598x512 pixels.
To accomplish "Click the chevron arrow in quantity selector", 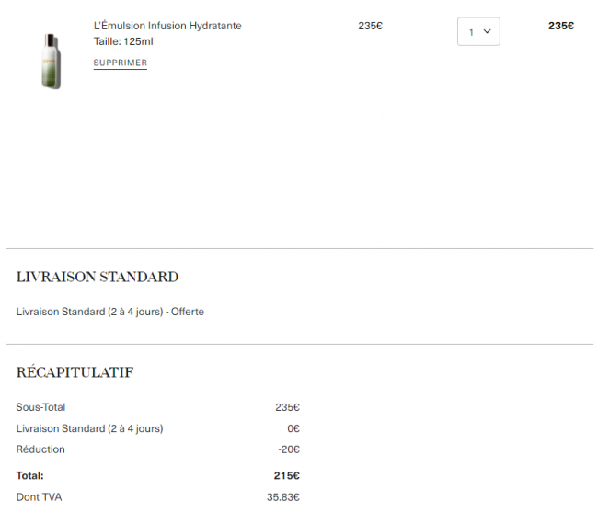I will [x=487, y=31].
